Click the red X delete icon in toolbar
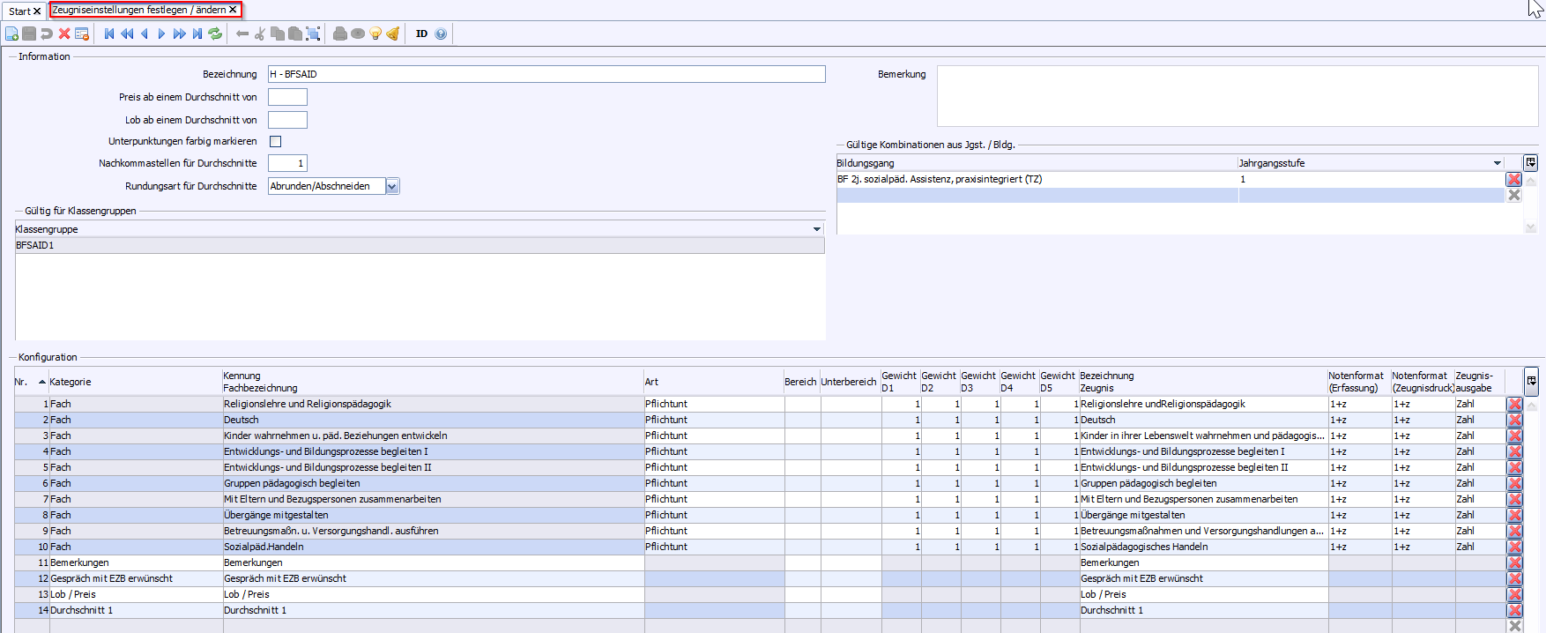This screenshot has height=633, width=1546. point(64,34)
